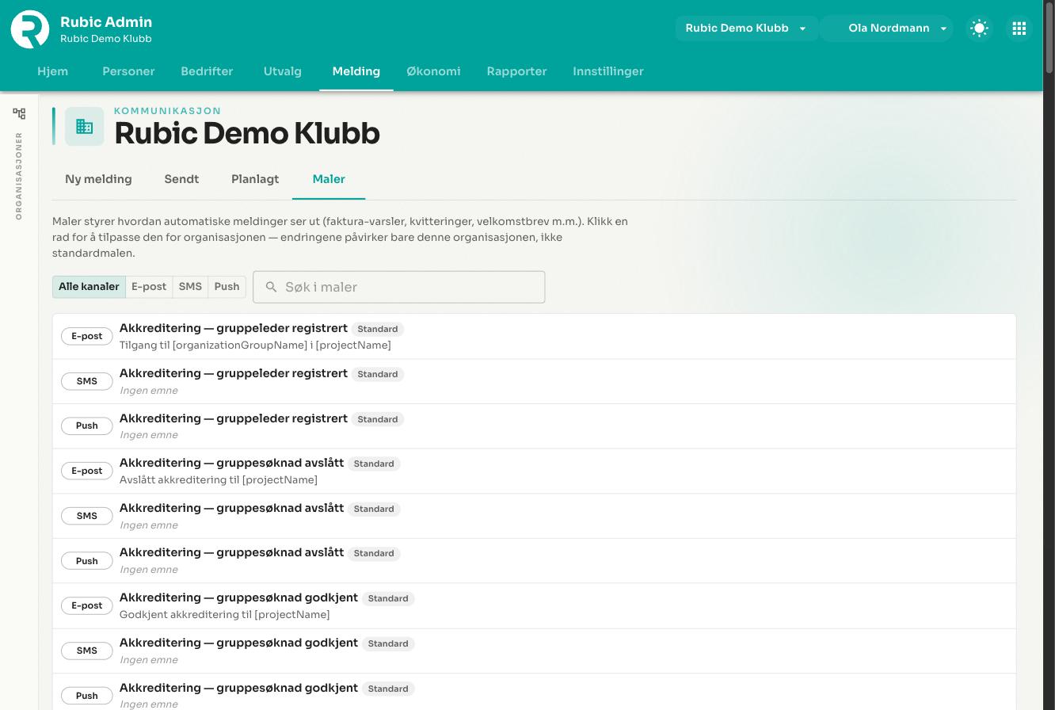1055x710 pixels.
Task: Filter templates by Push channel
Action: [x=227, y=287]
